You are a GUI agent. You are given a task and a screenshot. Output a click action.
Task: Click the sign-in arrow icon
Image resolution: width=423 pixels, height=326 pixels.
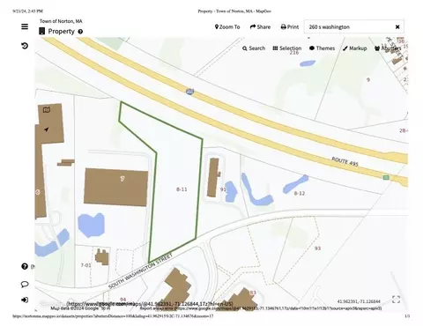coord(25,300)
